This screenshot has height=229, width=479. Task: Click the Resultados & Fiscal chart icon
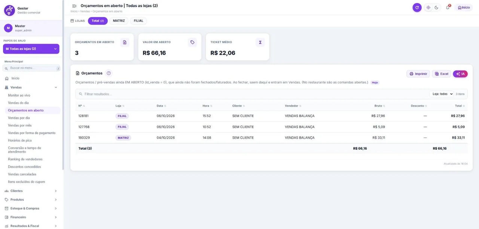coord(6,226)
